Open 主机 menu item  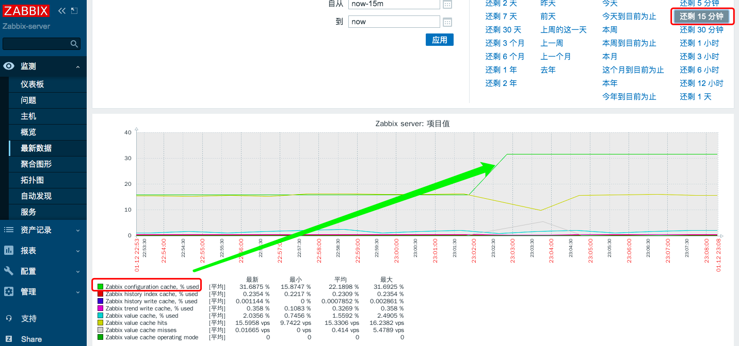coord(28,116)
